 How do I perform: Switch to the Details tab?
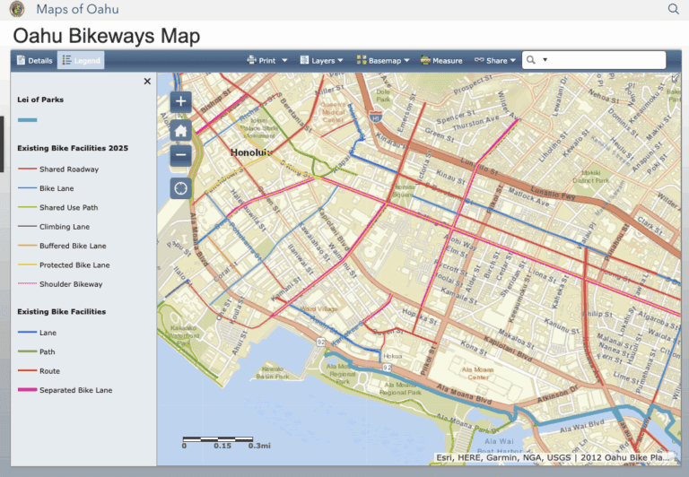pos(34,60)
